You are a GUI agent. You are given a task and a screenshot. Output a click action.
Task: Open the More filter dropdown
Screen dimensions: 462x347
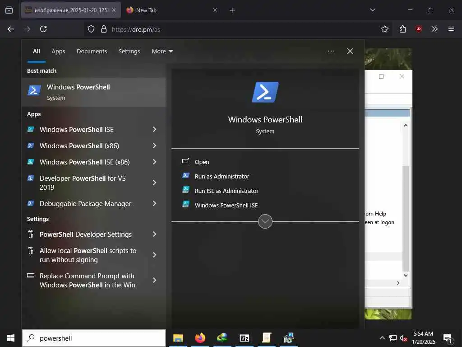162,52
